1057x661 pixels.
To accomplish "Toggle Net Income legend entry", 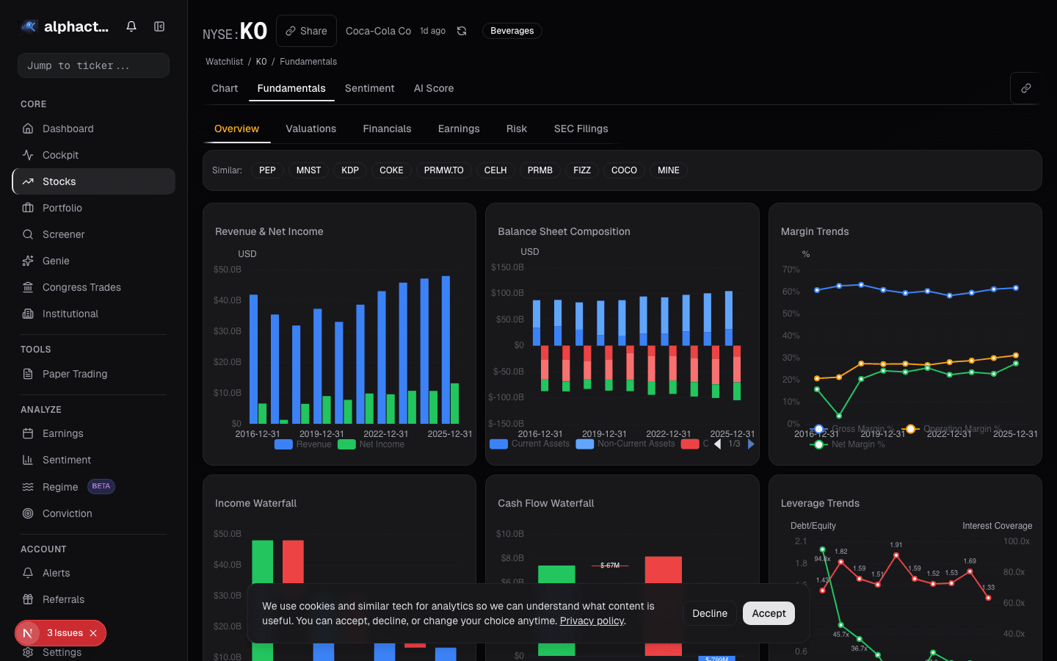I will pos(371,444).
